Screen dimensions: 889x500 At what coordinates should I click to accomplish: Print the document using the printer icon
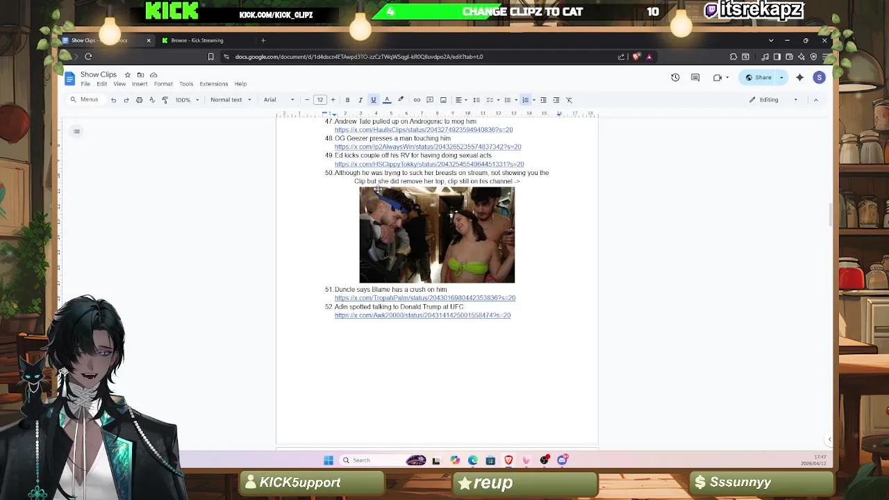[x=139, y=100]
